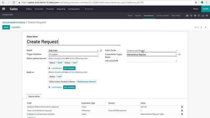Switch to the kanban view icon

click(x=195, y=16)
